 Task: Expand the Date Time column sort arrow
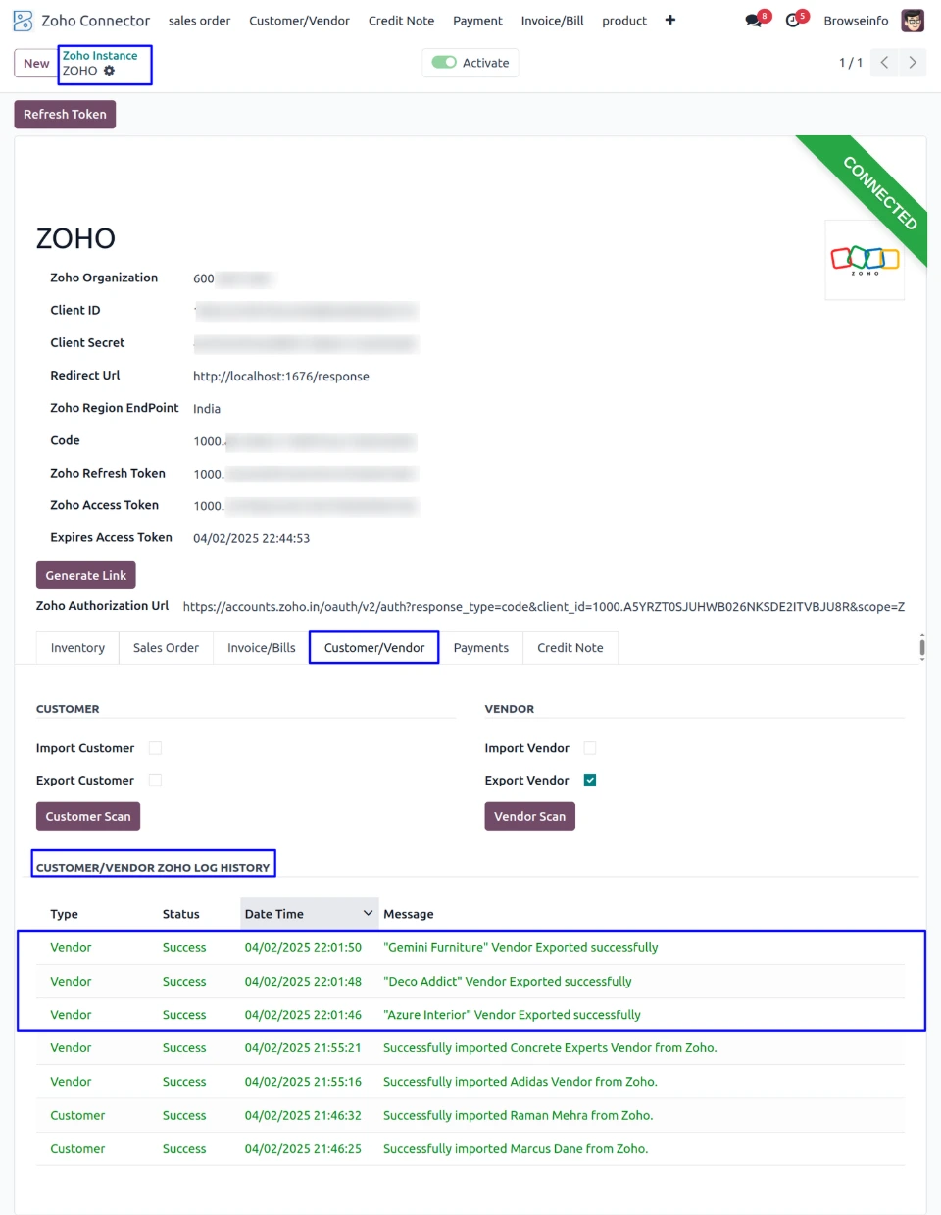368,914
